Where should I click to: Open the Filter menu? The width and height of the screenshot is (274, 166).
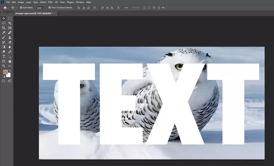[x=50, y=2]
